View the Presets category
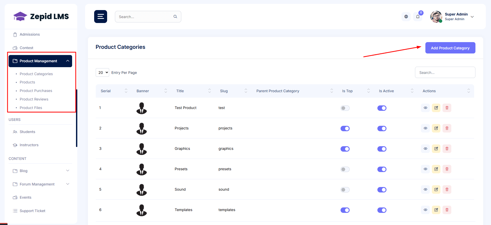 425,169
